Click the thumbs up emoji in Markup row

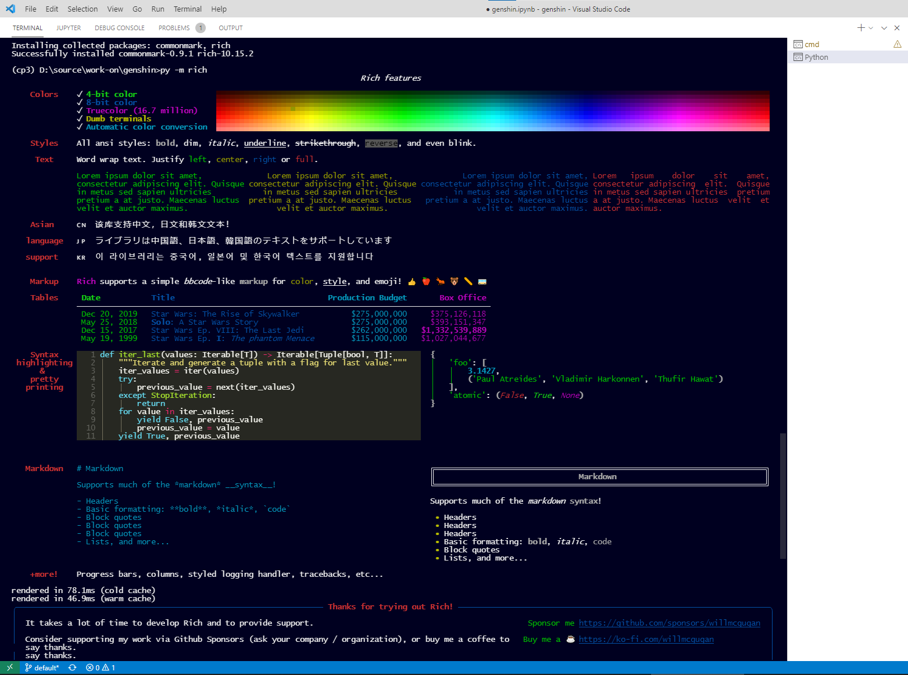pyautogui.click(x=412, y=281)
